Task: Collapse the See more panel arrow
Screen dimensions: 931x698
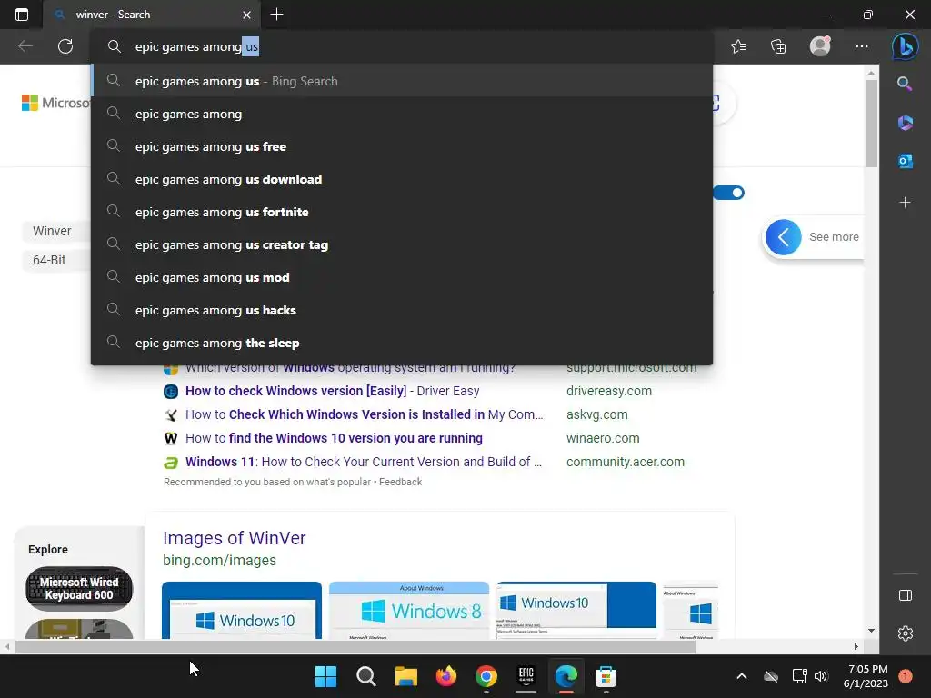Action: tap(783, 237)
